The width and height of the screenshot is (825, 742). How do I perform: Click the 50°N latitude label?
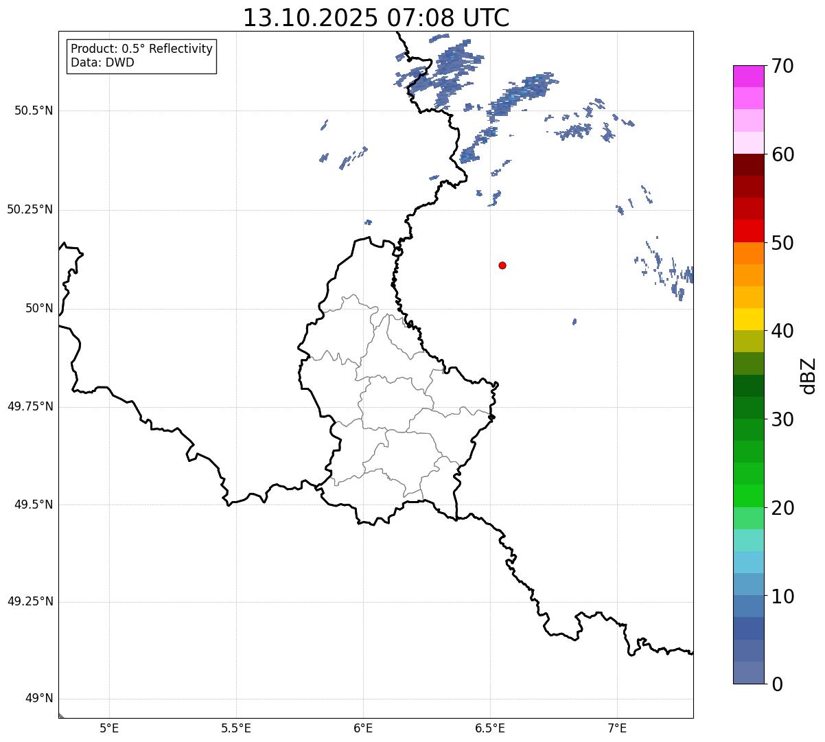[39, 308]
